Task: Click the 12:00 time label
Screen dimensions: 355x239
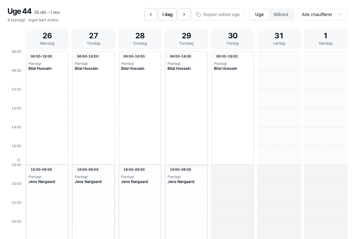Action: 16,108
